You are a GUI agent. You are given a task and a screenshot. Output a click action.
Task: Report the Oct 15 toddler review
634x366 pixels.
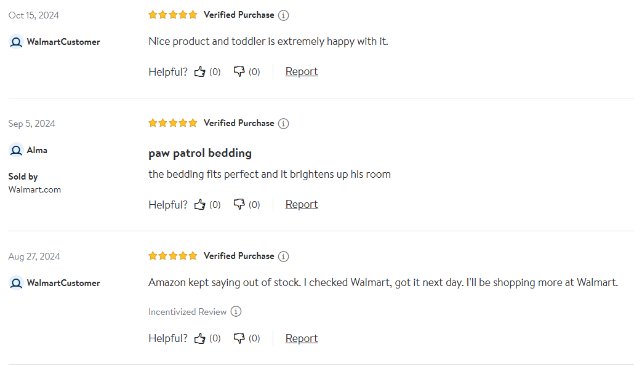click(302, 71)
